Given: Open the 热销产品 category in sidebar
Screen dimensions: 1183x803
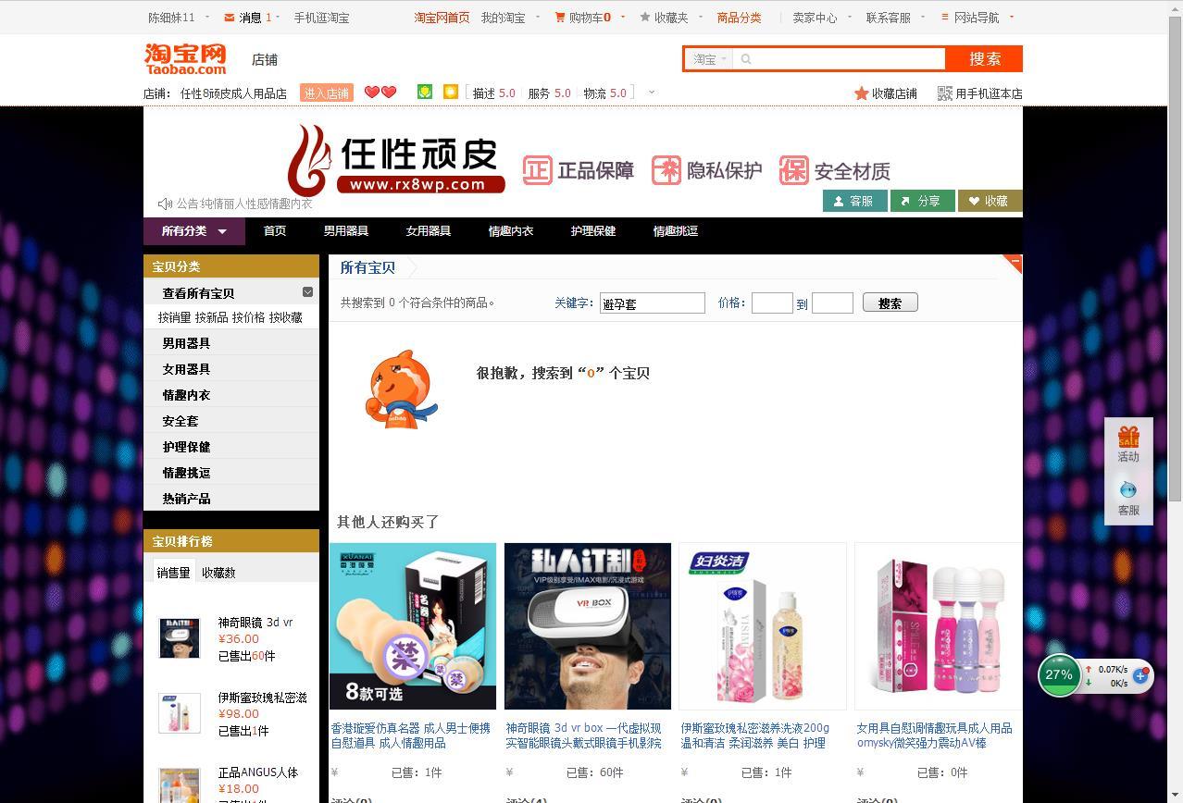Looking at the screenshot, I should click(187, 499).
